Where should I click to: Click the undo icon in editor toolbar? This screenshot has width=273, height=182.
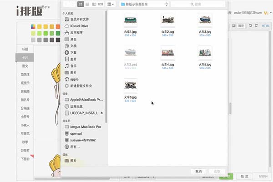[250, 25]
